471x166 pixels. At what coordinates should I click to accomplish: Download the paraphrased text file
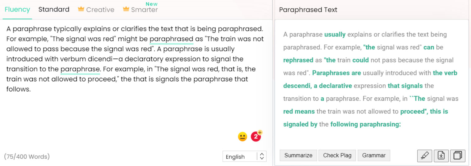(441, 155)
